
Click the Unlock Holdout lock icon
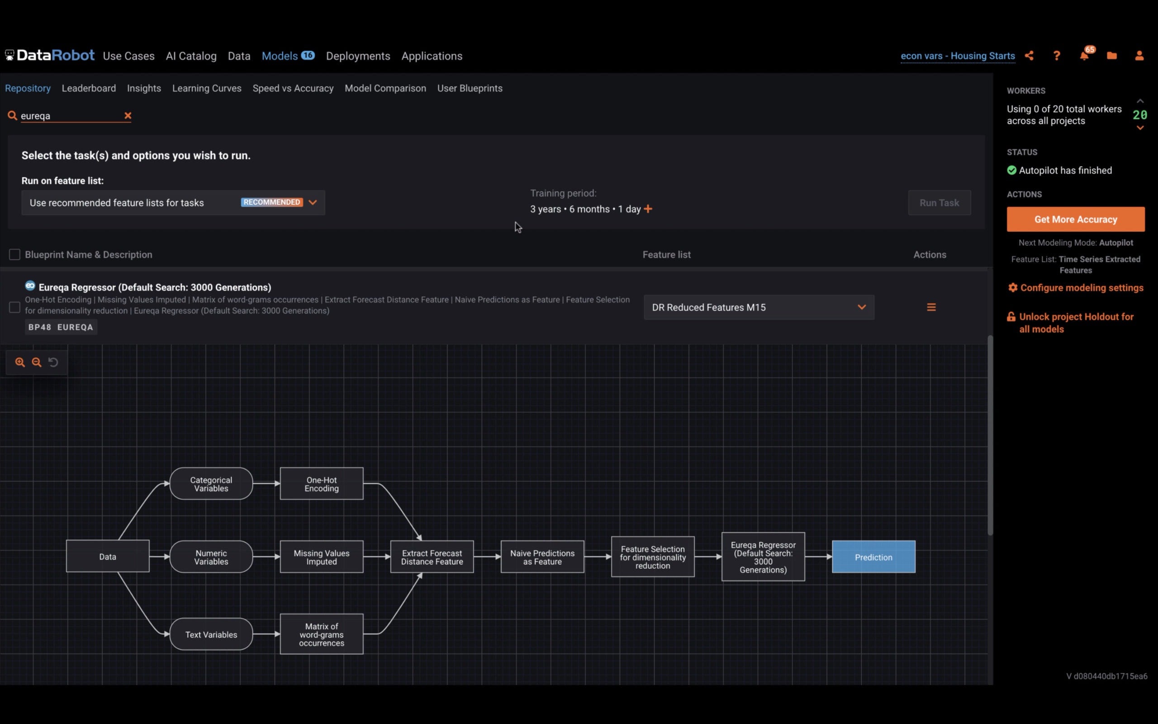(x=1011, y=317)
